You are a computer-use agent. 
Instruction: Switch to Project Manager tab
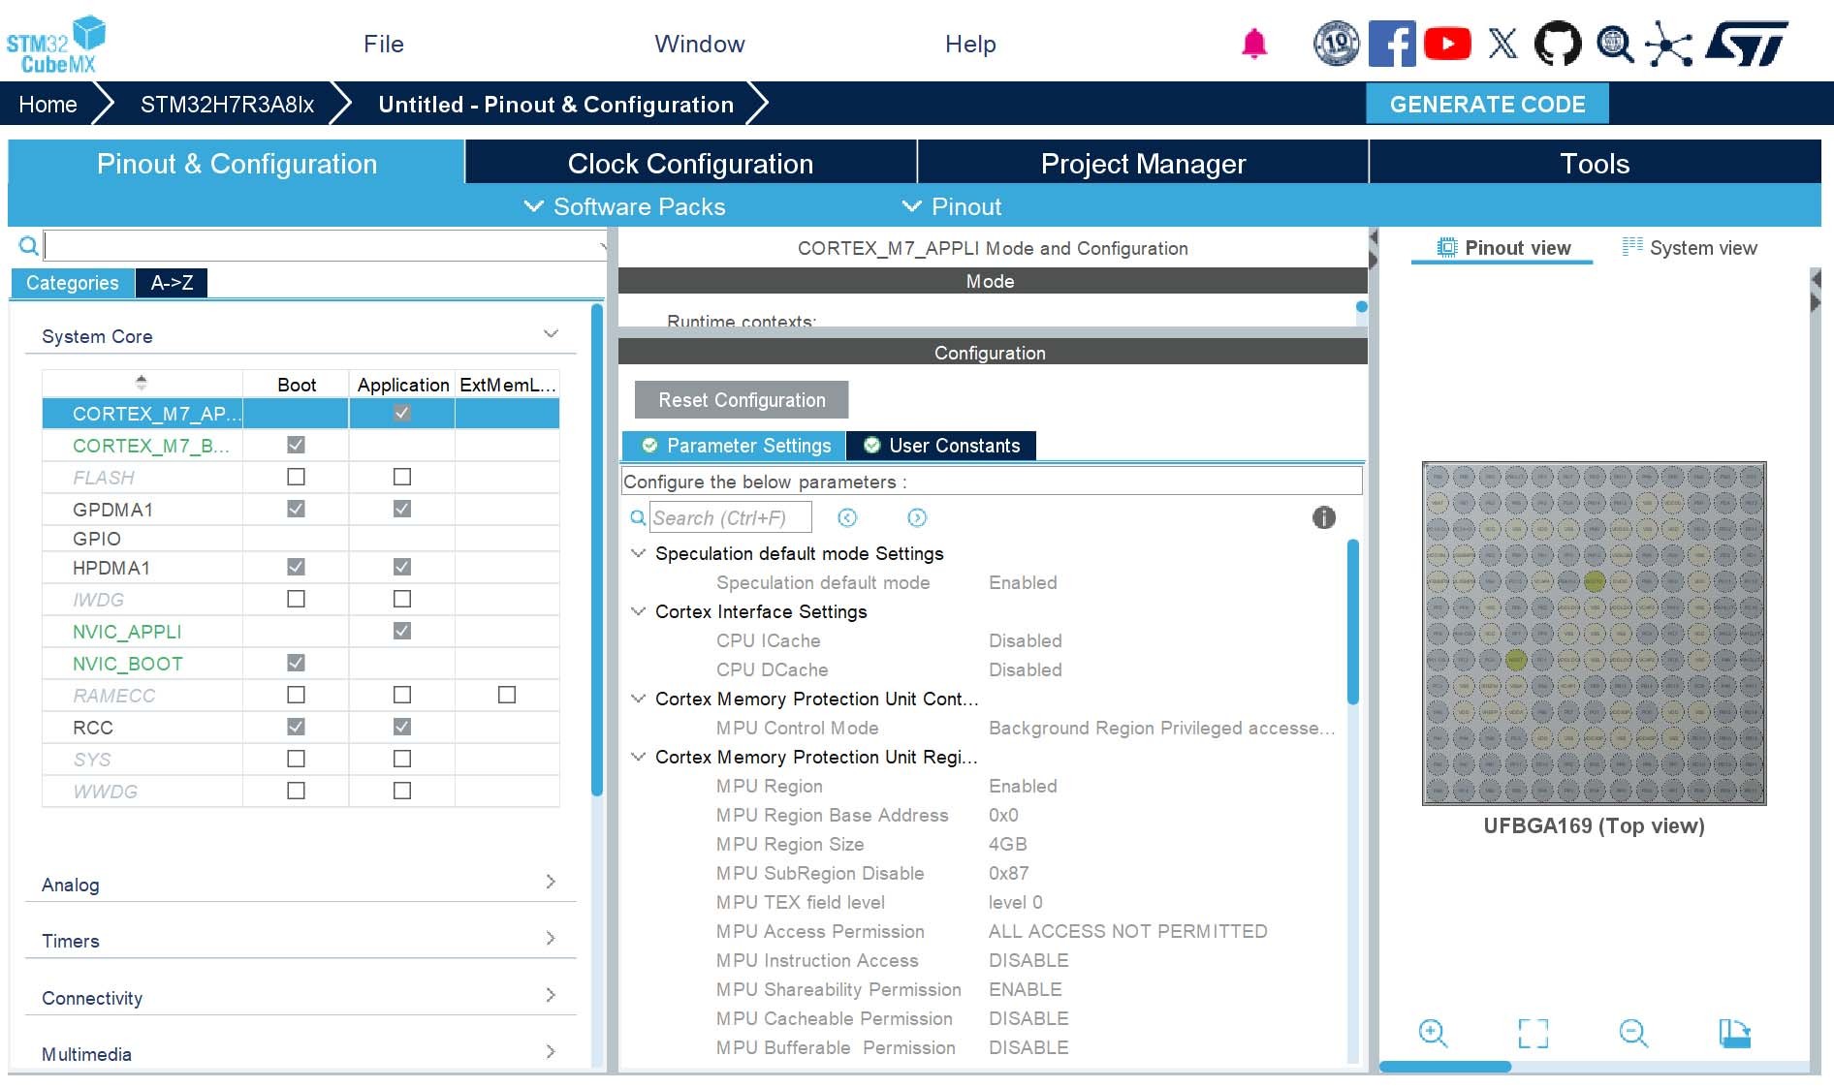tap(1143, 163)
